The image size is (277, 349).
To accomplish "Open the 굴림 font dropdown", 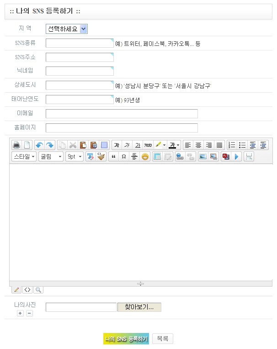I will (51, 157).
